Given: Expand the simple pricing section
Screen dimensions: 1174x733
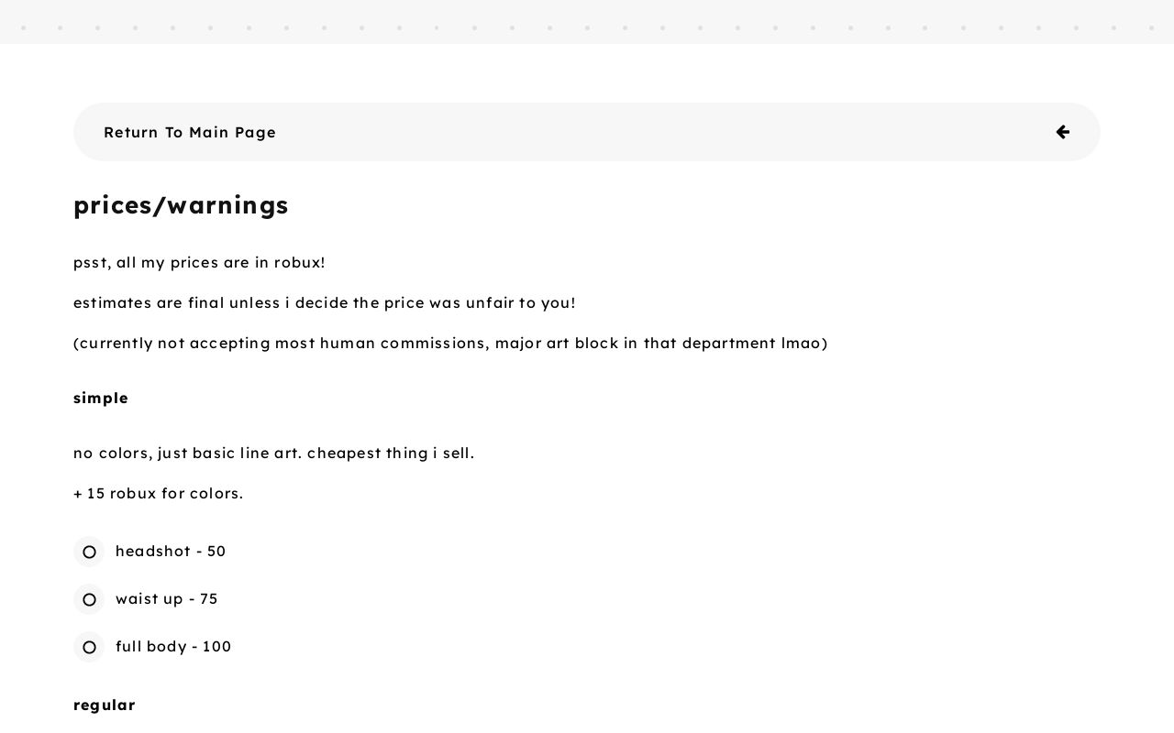Looking at the screenshot, I should [x=101, y=398].
